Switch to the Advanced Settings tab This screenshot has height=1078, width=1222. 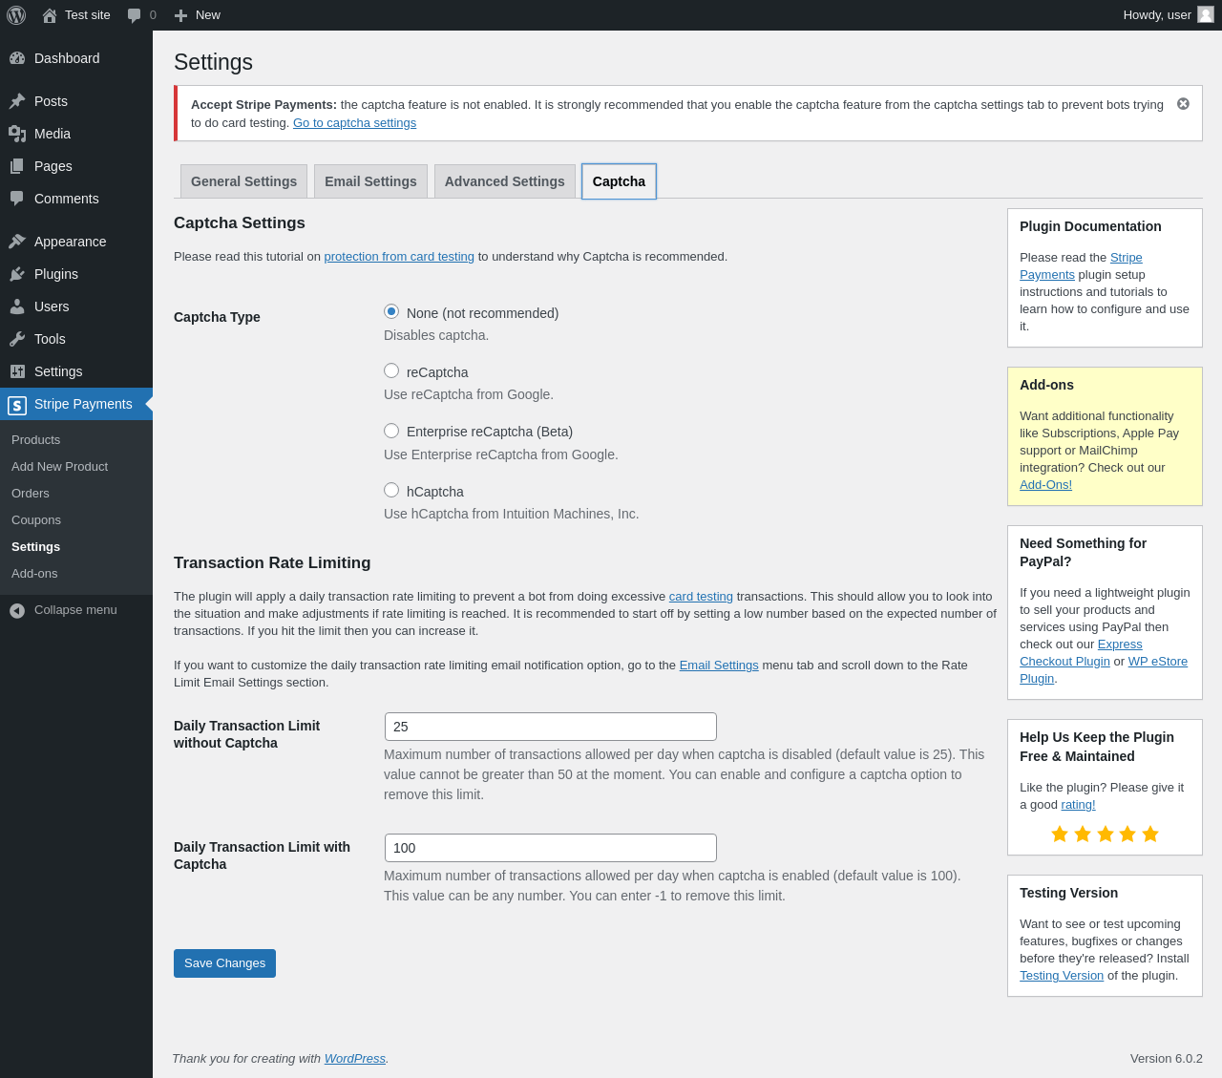(504, 181)
